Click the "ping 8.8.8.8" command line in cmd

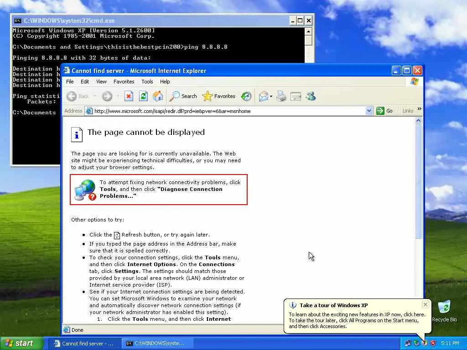tap(206, 47)
